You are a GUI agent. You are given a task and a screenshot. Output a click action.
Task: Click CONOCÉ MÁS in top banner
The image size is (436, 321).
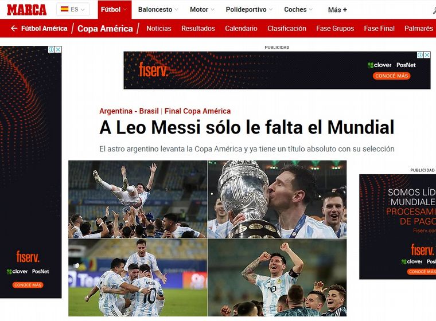coord(391,76)
